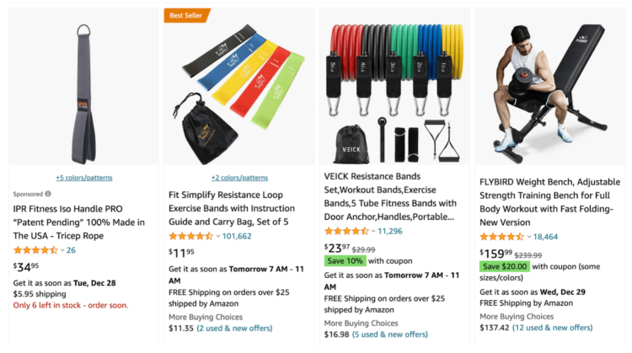The image size is (632, 353).
Task: Open the Fit Simplify loop bands image
Action: [238, 88]
